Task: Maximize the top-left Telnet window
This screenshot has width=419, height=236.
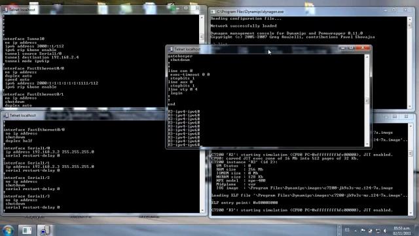Action: [186, 9]
